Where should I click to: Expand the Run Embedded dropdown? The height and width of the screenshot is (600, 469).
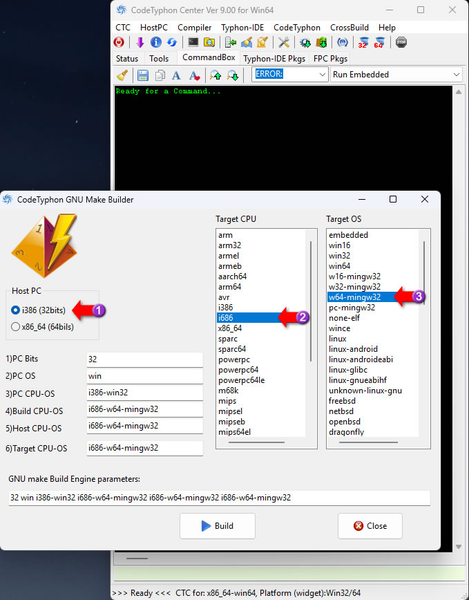396,75
